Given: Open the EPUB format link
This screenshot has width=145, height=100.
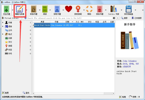Looking at the screenshot, I should click(131, 64).
